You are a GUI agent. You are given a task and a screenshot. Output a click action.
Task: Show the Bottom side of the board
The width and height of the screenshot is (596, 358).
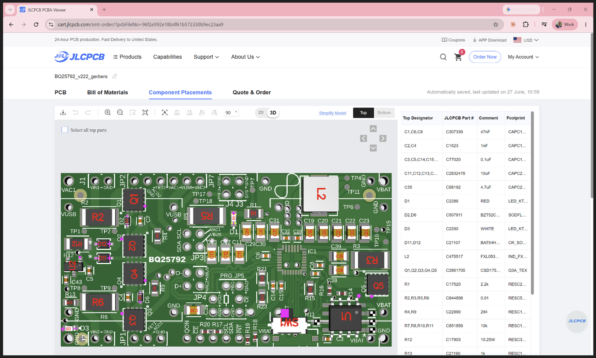coord(384,113)
